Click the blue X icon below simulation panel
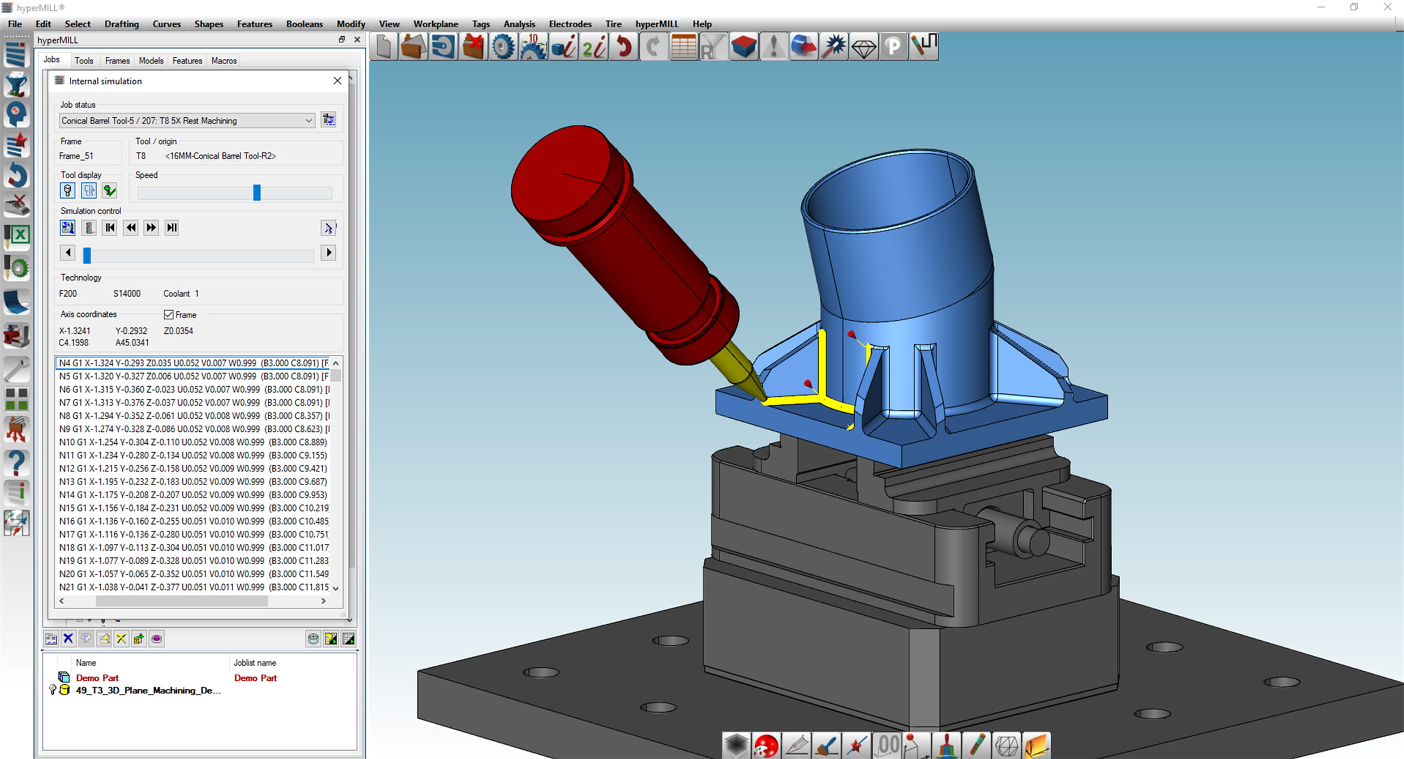The height and width of the screenshot is (759, 1404). [69, 638]
